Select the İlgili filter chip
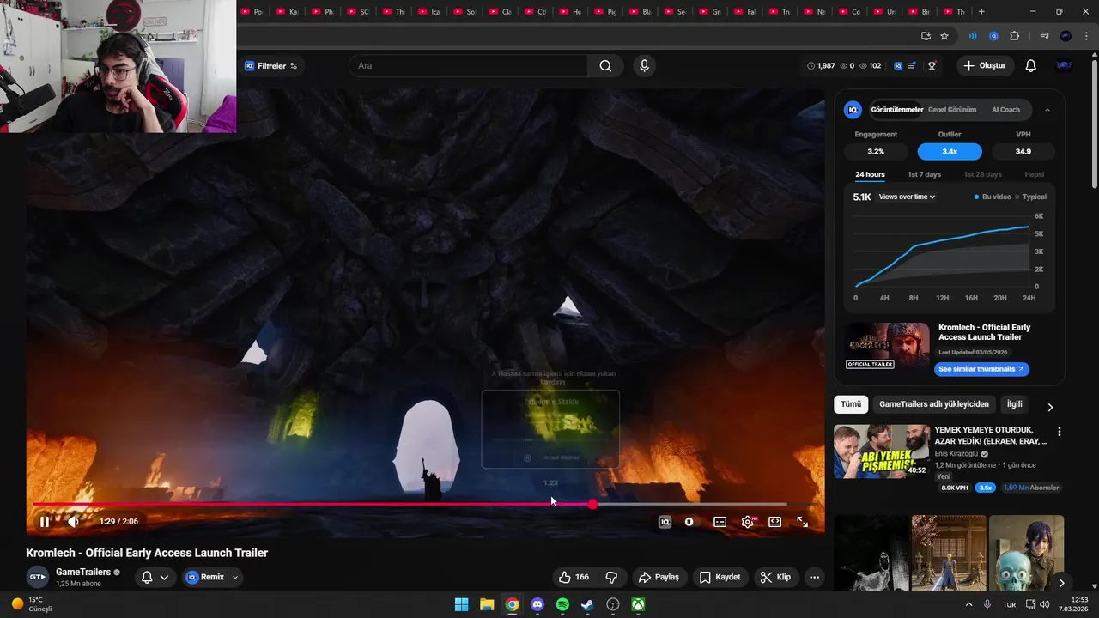 coord(1015,404)
